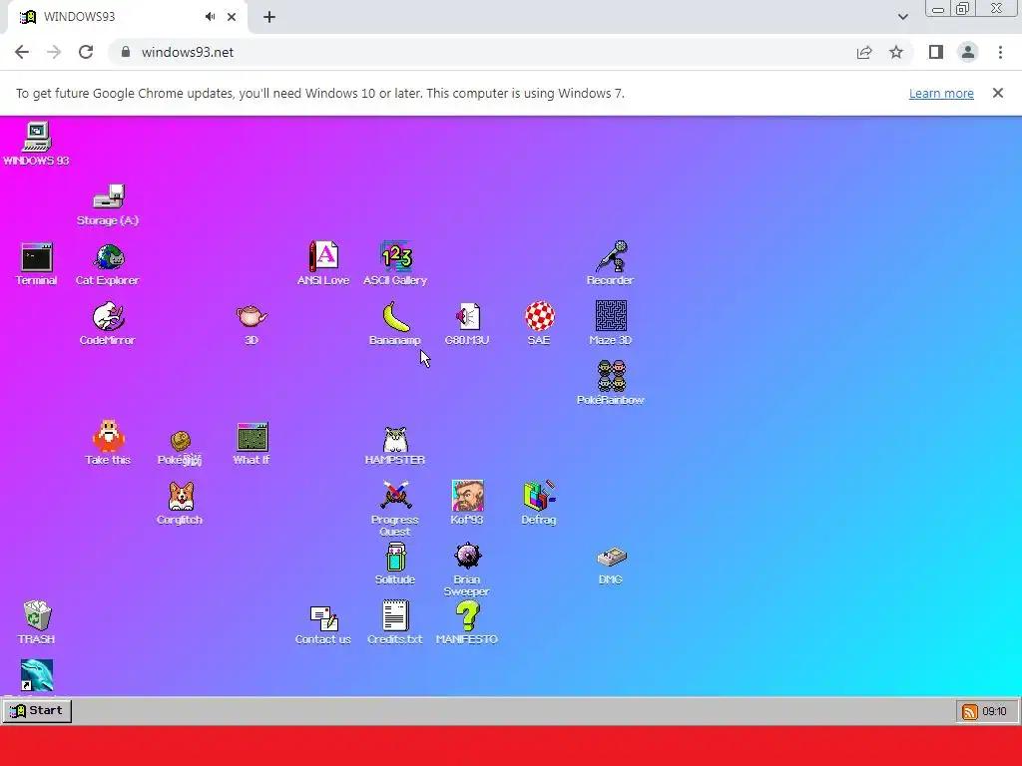Expand the tab search chevron
Viewport: 1022px width, 766px height.
click(902, 17)
